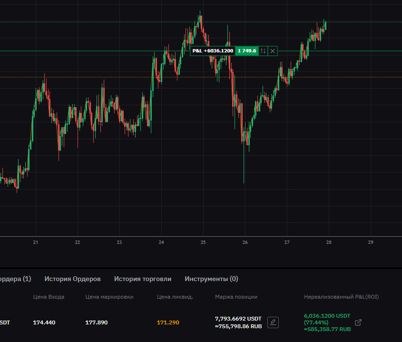Click mark price value 177.890
The width and height of the screenshot is (402, 342).
click(97, 322)
